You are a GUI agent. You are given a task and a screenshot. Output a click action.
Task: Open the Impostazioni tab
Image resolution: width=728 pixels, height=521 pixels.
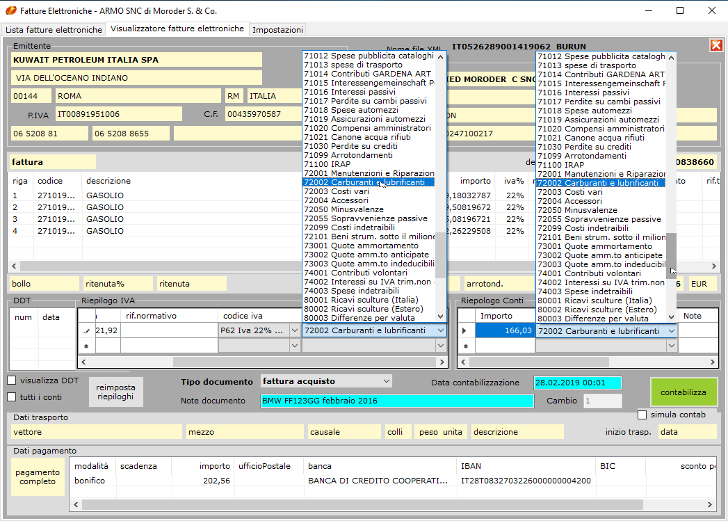click(277, 30)
